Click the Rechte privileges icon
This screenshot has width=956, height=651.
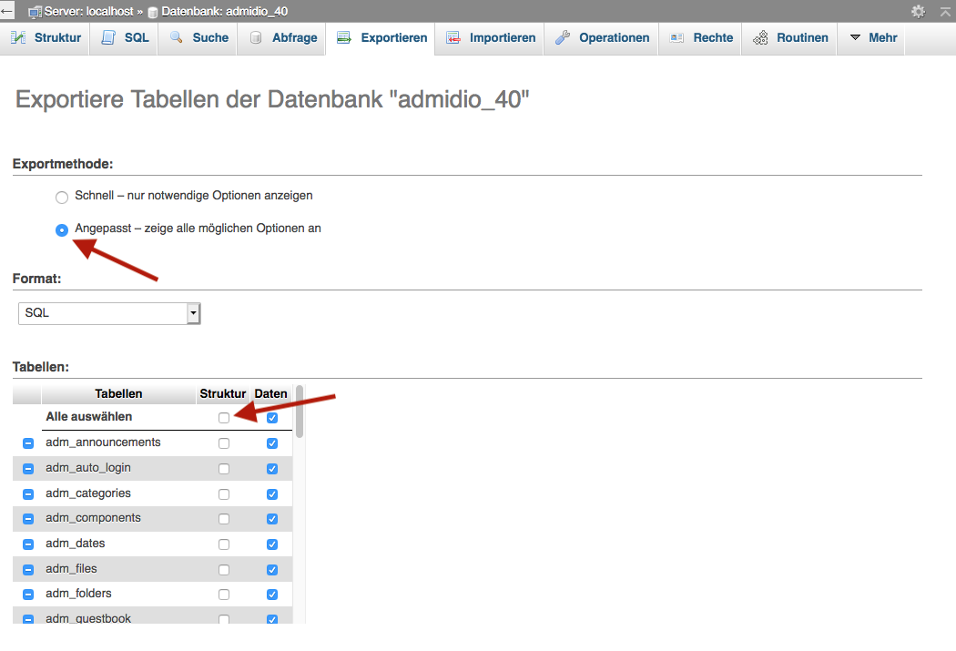[676, 38]
